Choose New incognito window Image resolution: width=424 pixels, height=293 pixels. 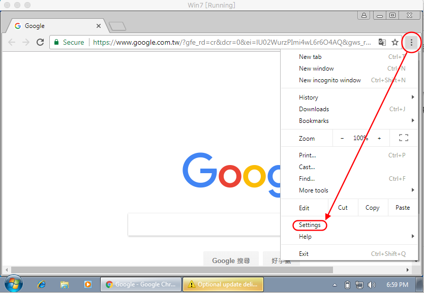tap(349, 80)
